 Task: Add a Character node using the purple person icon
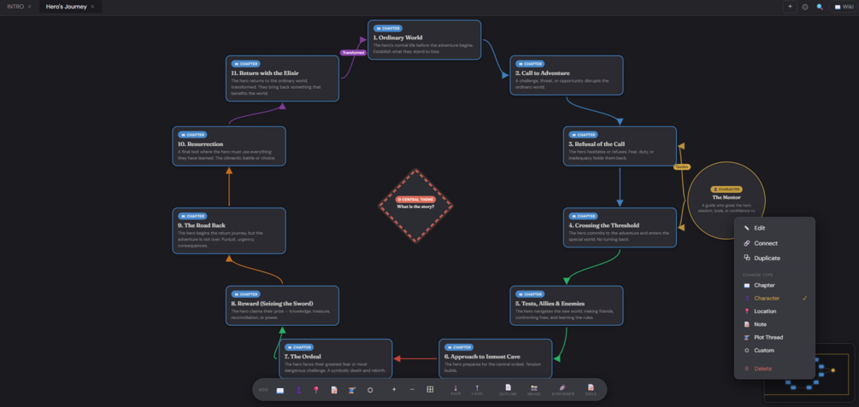tap(298, 390)
